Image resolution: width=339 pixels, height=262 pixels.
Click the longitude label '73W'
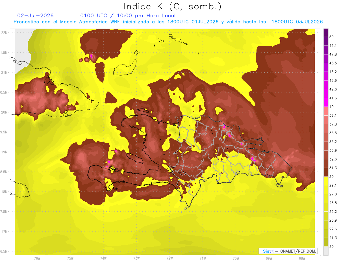[136, 258]
